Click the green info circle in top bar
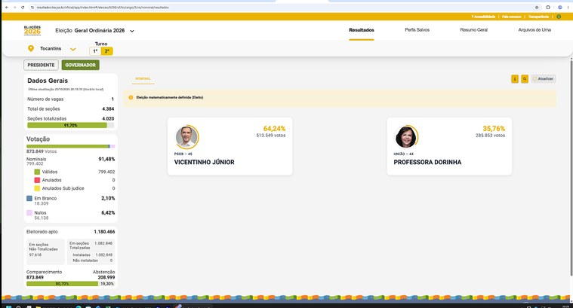This screenshot has height=308, width=573. tap(559, 17)
